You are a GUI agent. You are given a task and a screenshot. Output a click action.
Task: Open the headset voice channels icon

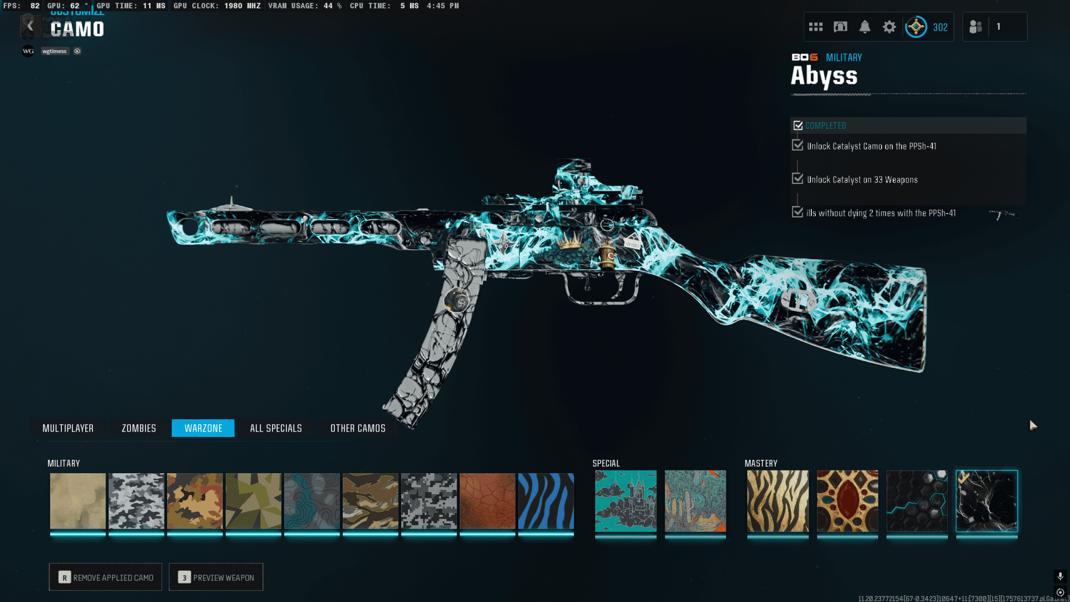pos(840,27)
